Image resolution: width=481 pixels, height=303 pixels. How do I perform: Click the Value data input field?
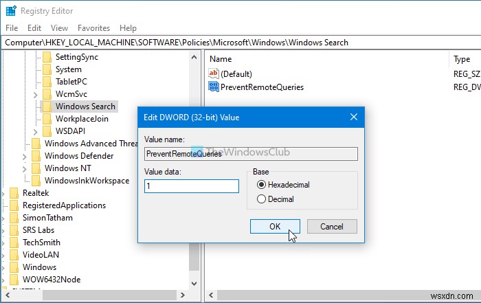click(192, 186)
